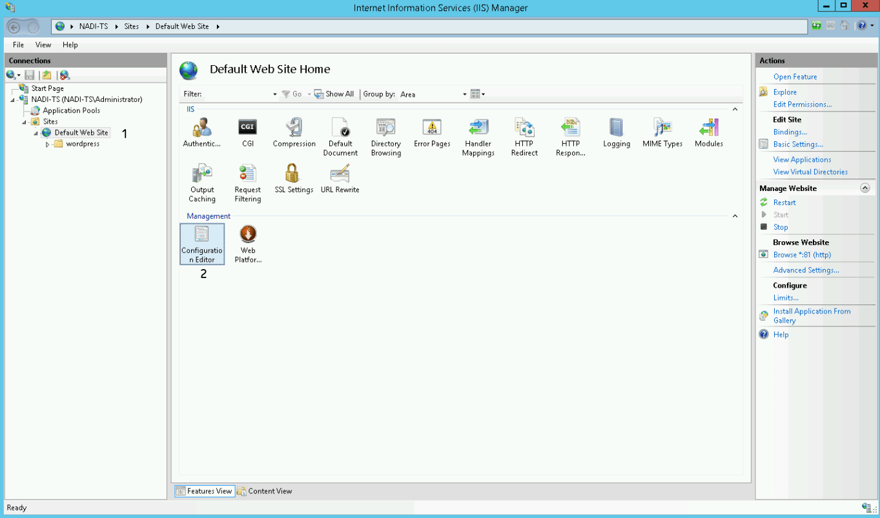This screenshot has width=880, height=518.
Task: Open the Limits configuration link
Action: (x=786, y=298)
